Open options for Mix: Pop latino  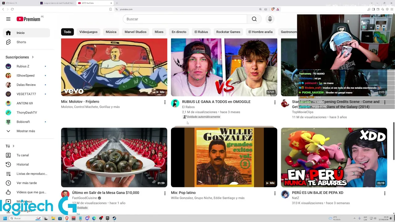[275, 193]
